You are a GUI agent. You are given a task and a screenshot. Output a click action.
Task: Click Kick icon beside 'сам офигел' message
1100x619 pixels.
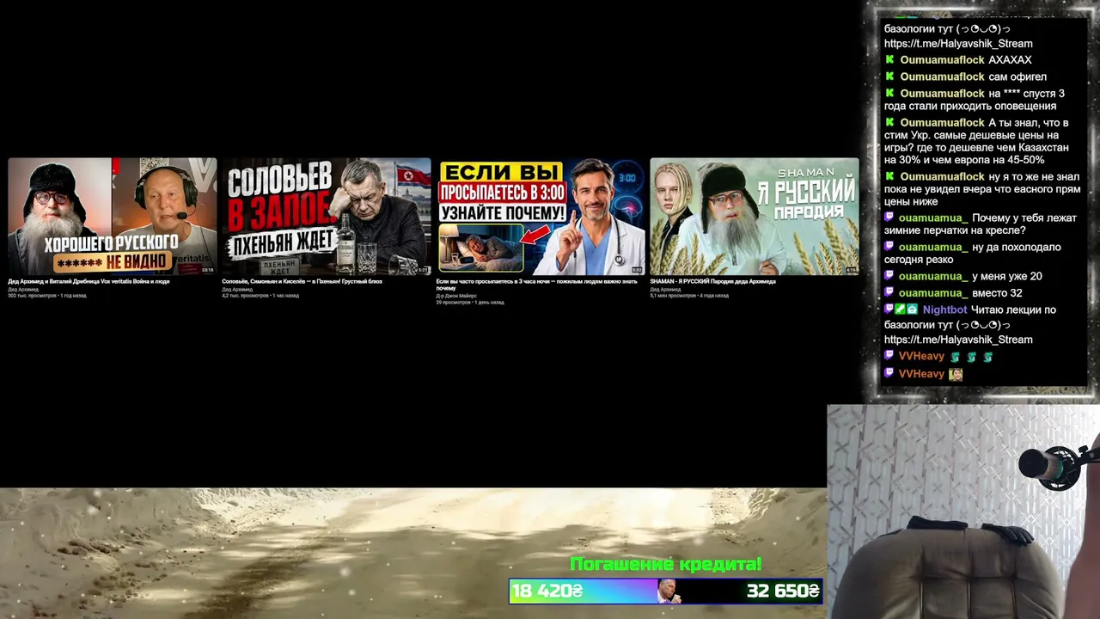coord(889,77)
